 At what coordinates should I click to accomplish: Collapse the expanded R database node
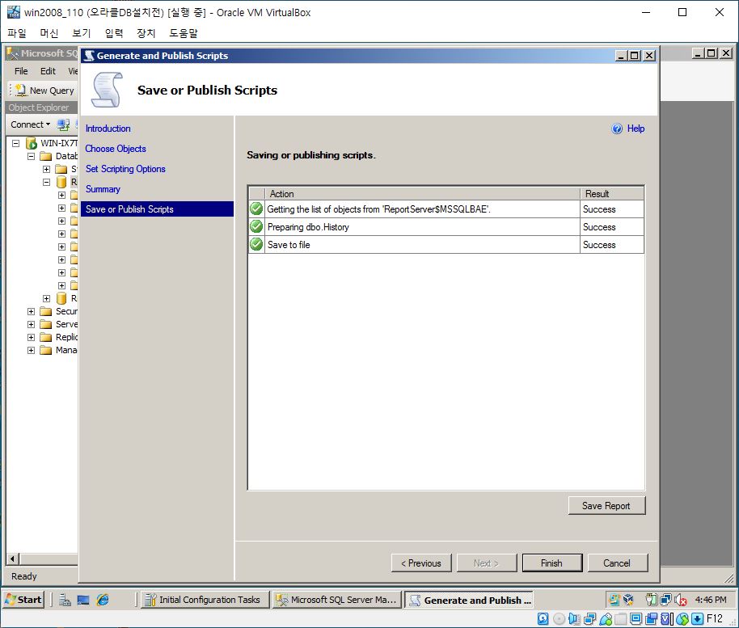(x=46, y=182)
